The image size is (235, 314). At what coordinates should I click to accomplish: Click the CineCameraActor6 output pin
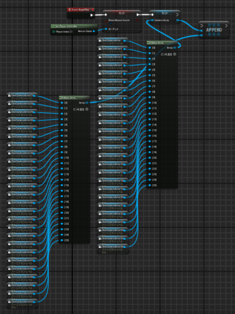coord(125,82)
